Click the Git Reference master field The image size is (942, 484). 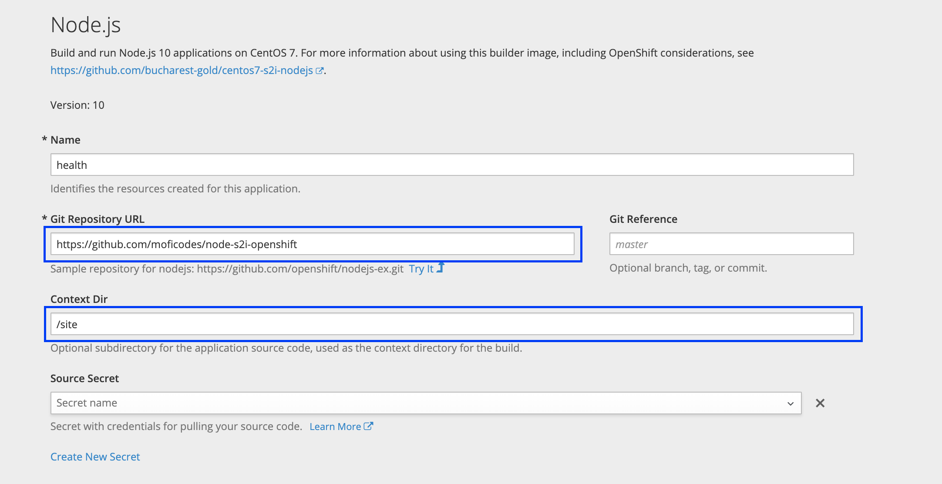point(731,244)
